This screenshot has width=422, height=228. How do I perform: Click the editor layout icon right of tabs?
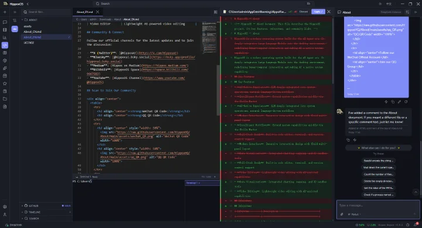point(216,12)
